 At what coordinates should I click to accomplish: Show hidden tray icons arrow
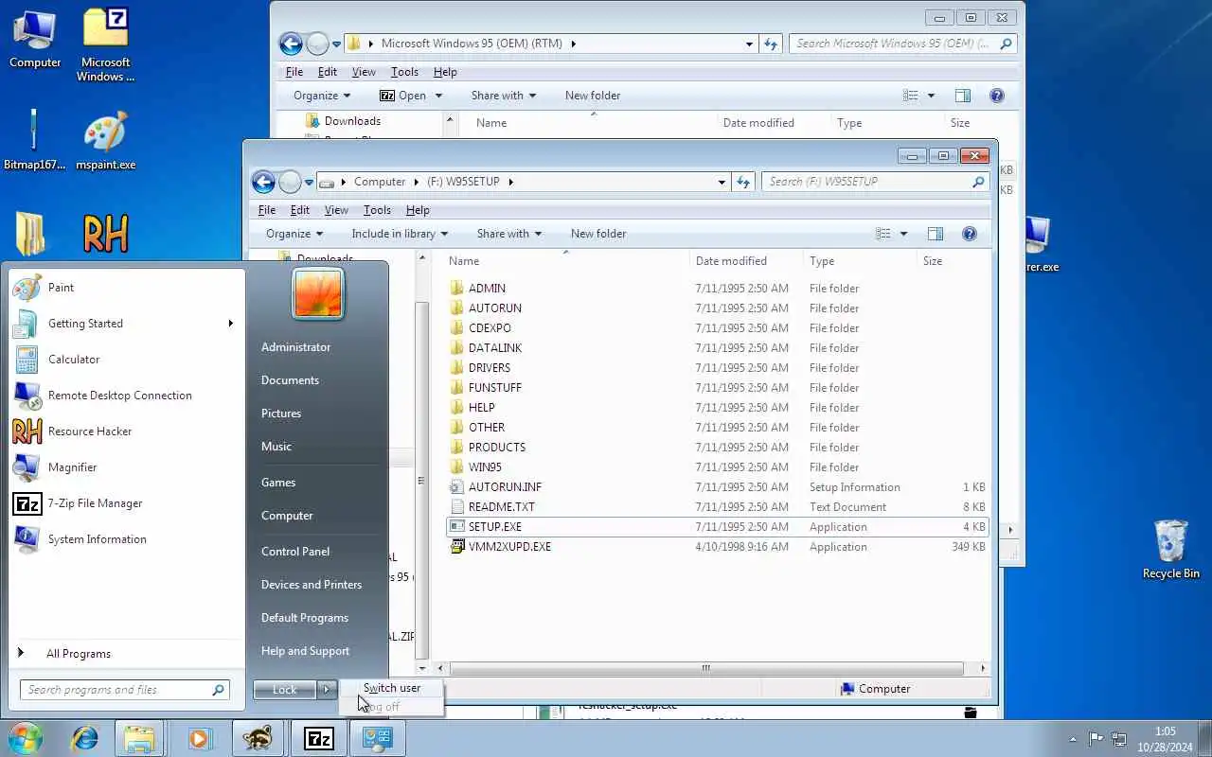click(1073, 739)
